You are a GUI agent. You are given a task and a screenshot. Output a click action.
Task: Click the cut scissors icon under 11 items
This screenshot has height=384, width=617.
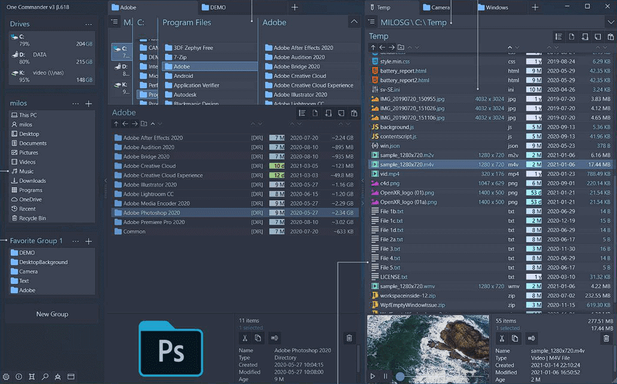pyautogui.click(x=245, y=338)
